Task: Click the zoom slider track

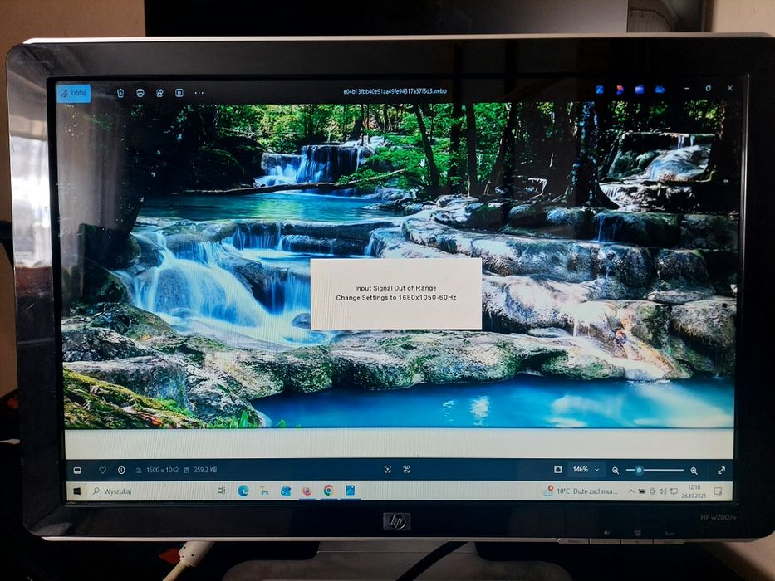Action: (655, 471)
